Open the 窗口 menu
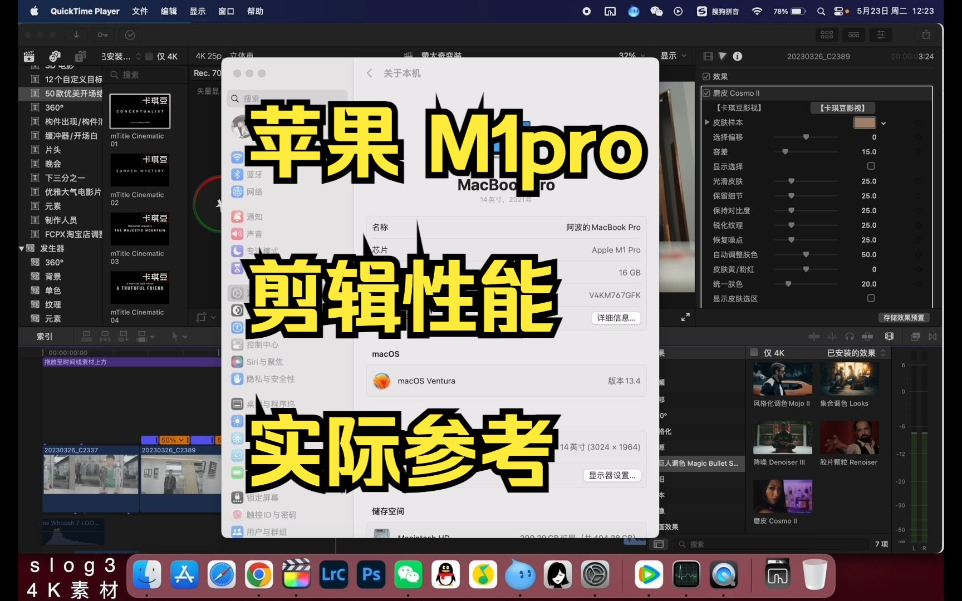Image resolution: width=962 pixels, height=601 pixels. click(226, 11)
